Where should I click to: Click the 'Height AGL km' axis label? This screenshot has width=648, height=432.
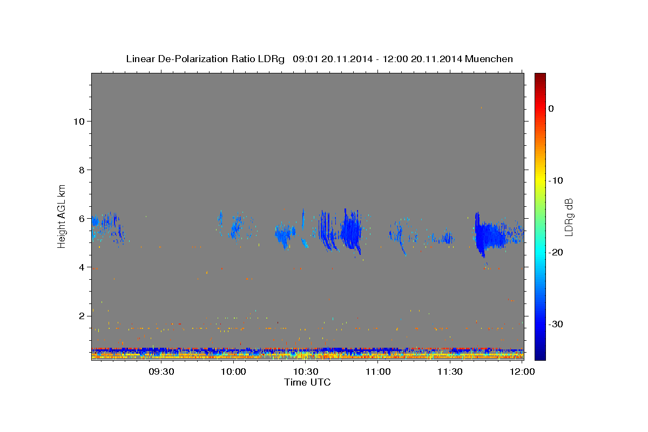tap(62, 216)
